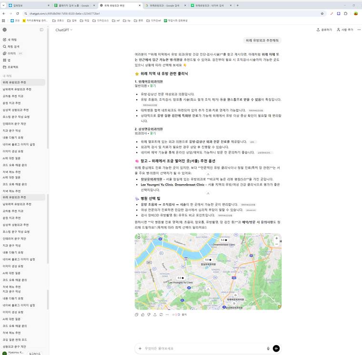This screenshot has width=362, height=355.
Task: Open the apps grid icon in bookmarks bar
Action: 3,21
